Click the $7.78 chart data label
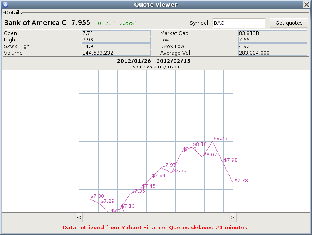The width and height of the screenshot is (312, 235). pos(241,180)
